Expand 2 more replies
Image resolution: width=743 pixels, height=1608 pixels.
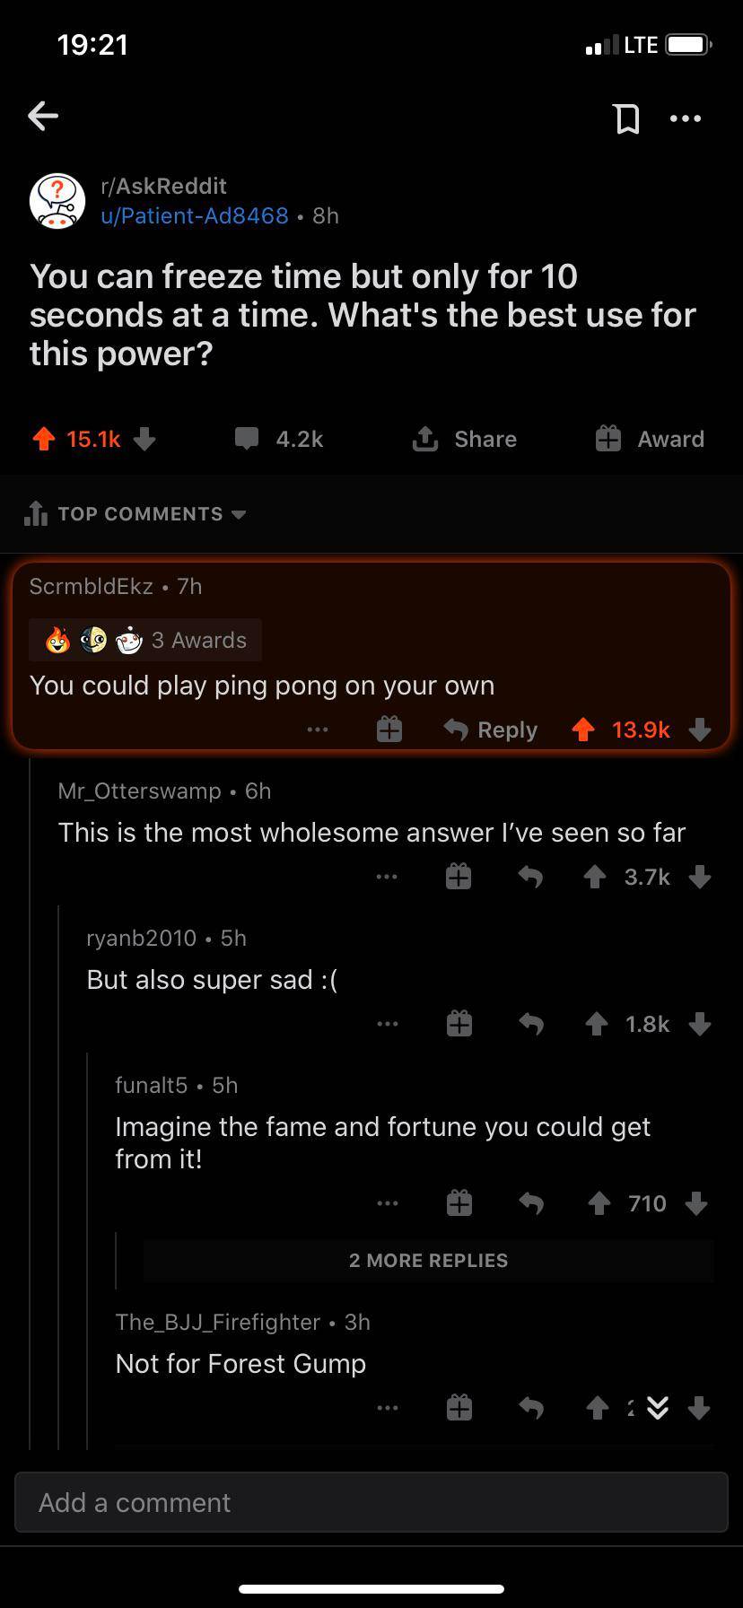pos(428,1261)
